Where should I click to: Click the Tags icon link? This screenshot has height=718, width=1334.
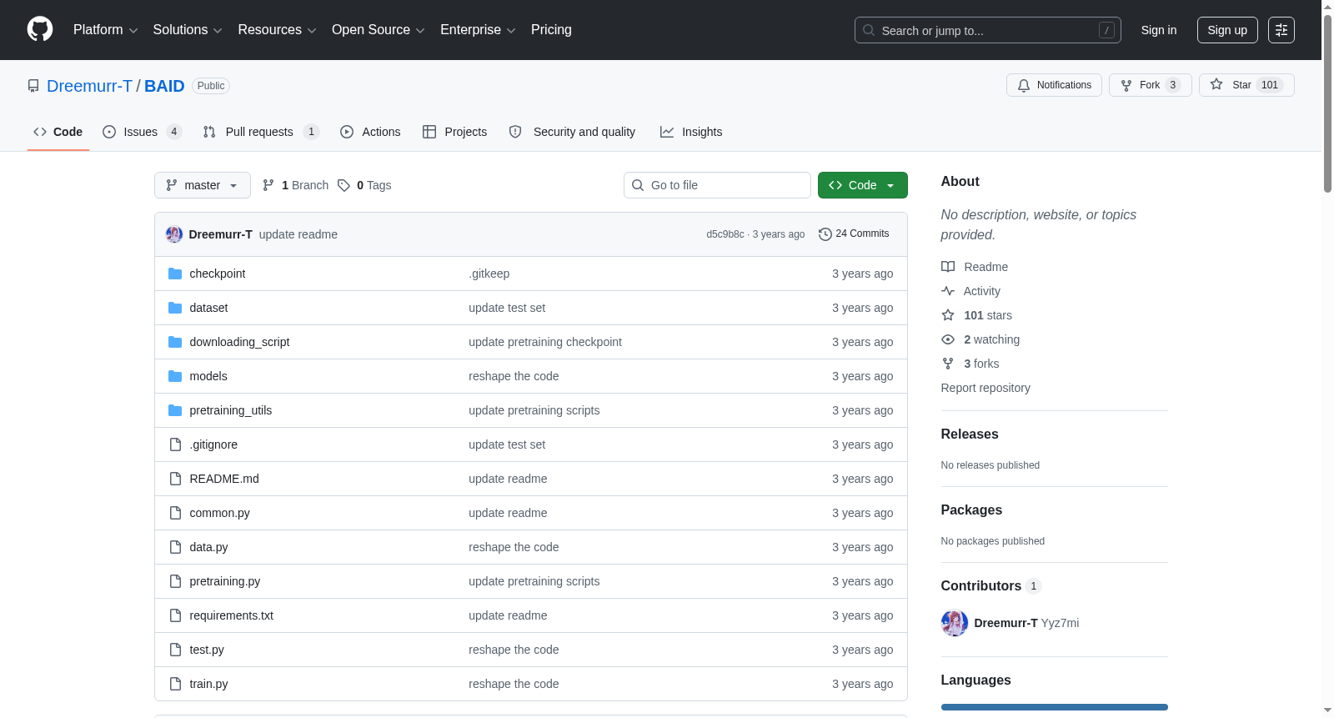tap(344, 185)
